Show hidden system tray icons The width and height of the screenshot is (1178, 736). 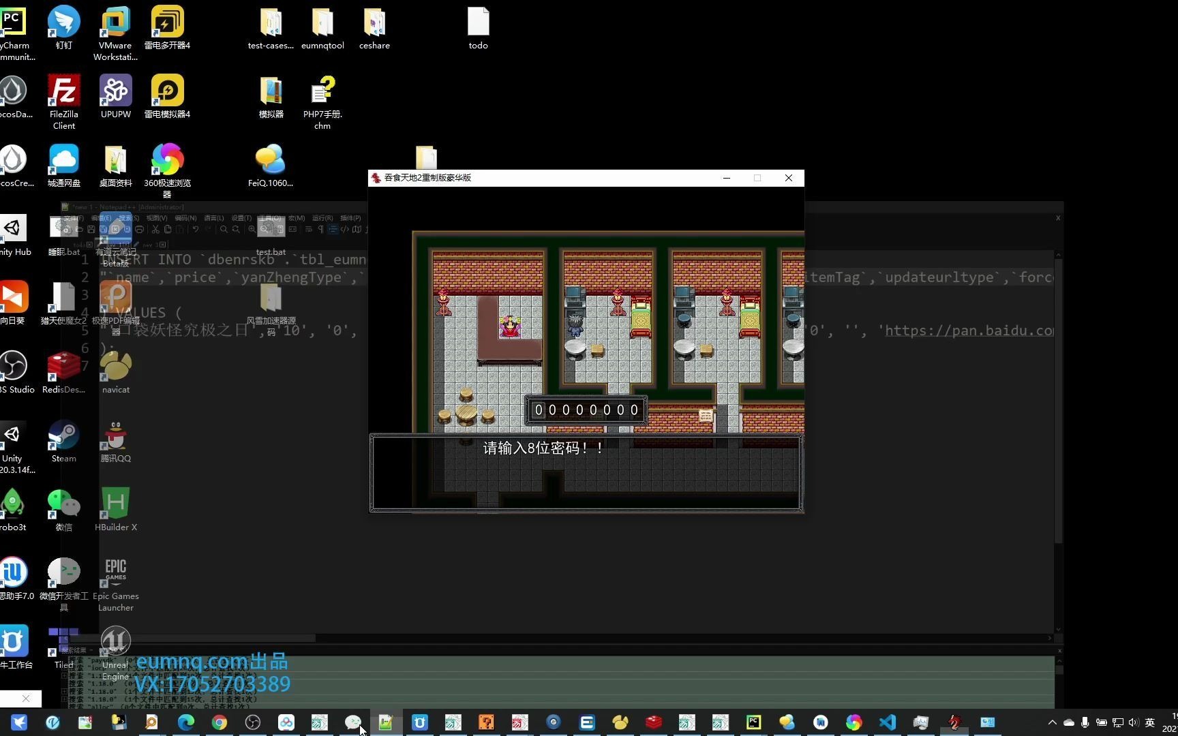(1052, 722)
